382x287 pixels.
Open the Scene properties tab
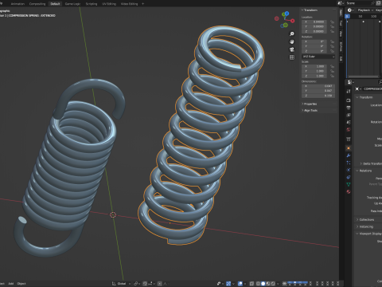pyautogui.click(x=349, y=122)
